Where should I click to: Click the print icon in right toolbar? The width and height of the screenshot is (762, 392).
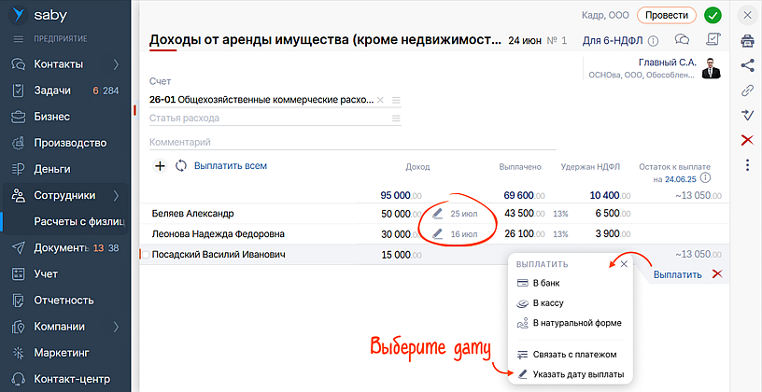point(747,41)
